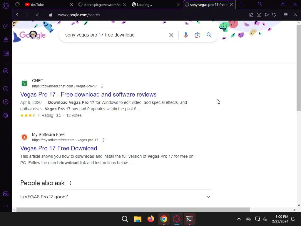The height and width of the screenshot is (226, 301).
Task: Show hidden system tray icons
Action: pos(239,219)
